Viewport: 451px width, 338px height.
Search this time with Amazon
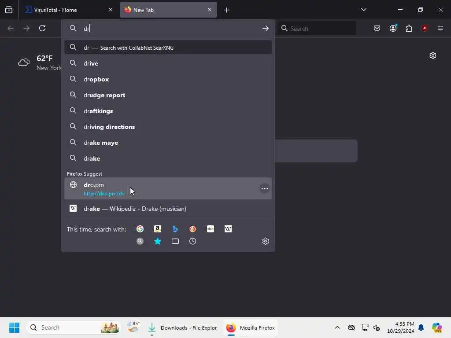(x=158, y=229)
